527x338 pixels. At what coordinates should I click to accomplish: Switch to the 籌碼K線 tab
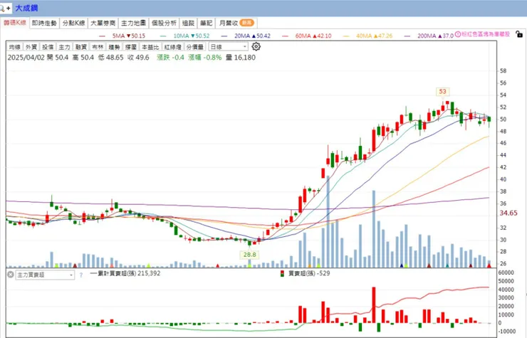tap(15, 23)
